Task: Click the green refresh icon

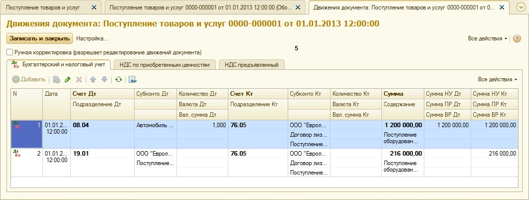Action: [118, 79]
